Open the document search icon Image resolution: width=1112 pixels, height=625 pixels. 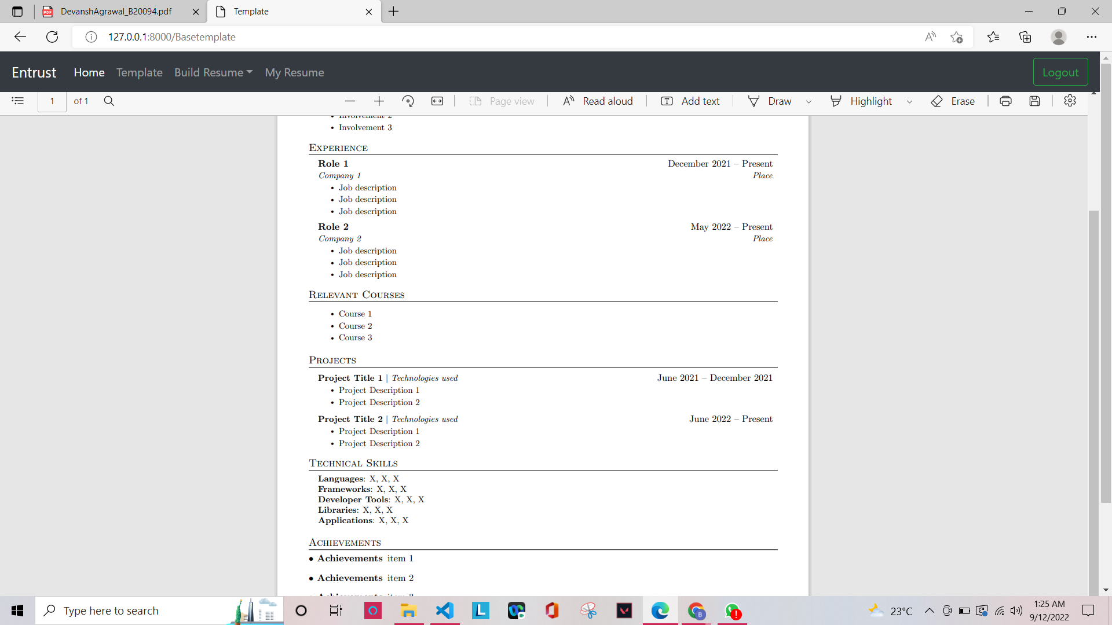click(x=109, y=101)
